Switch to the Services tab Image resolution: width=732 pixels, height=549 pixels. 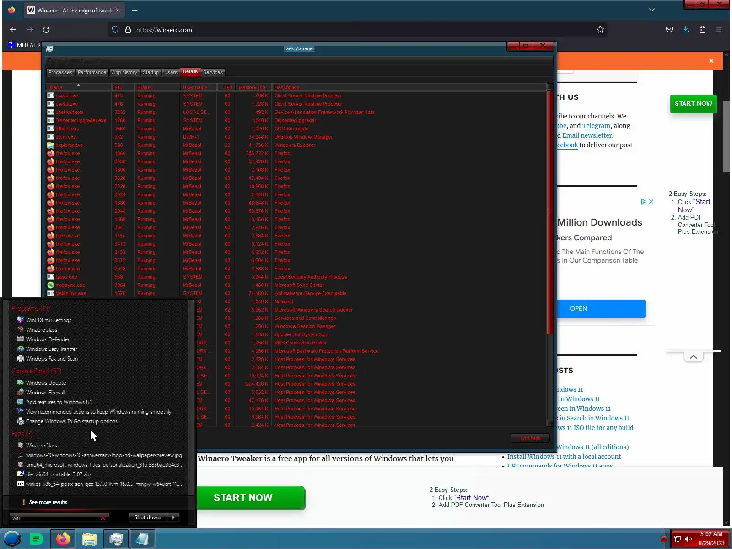[213, 72]
